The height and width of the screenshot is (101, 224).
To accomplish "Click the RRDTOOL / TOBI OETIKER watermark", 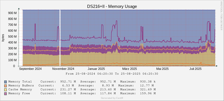I will [x=221, y=16].
